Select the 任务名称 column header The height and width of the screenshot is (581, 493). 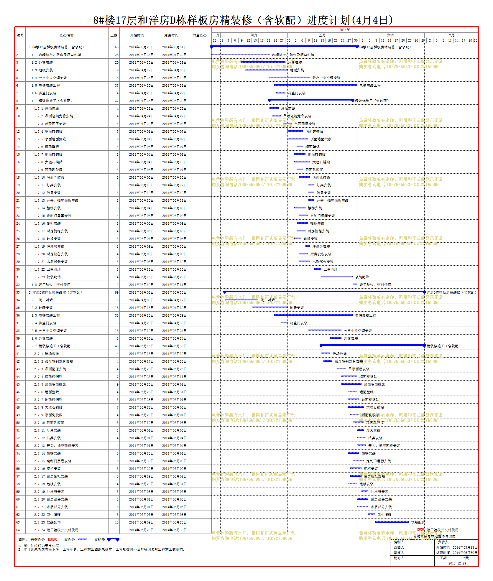pos(67,35)
